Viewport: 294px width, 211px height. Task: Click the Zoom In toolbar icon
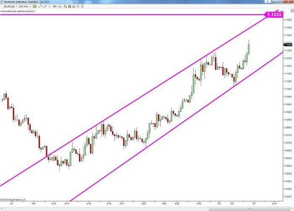coord(45,6)
